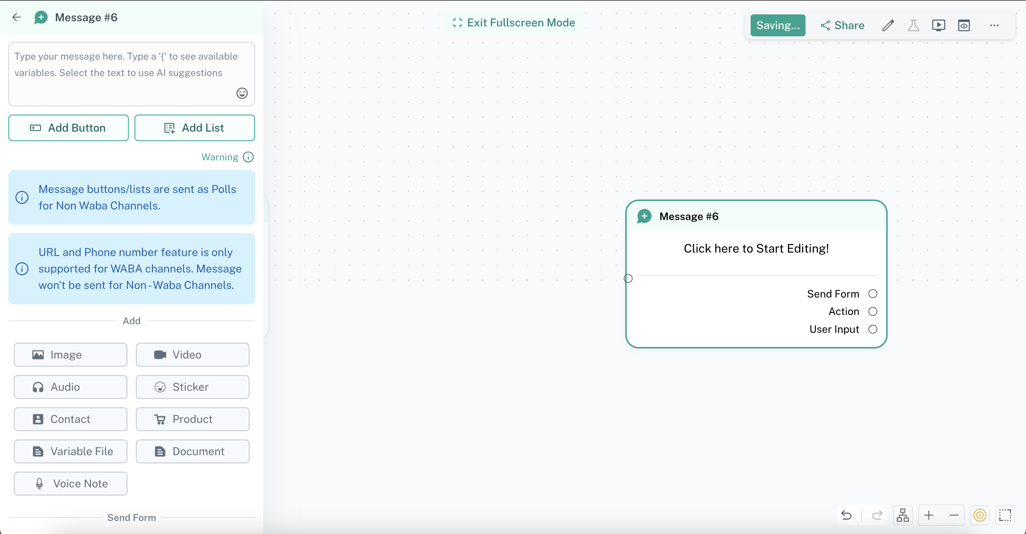Click the Add List button
The image size is (1026, 534).
[194, 128]
